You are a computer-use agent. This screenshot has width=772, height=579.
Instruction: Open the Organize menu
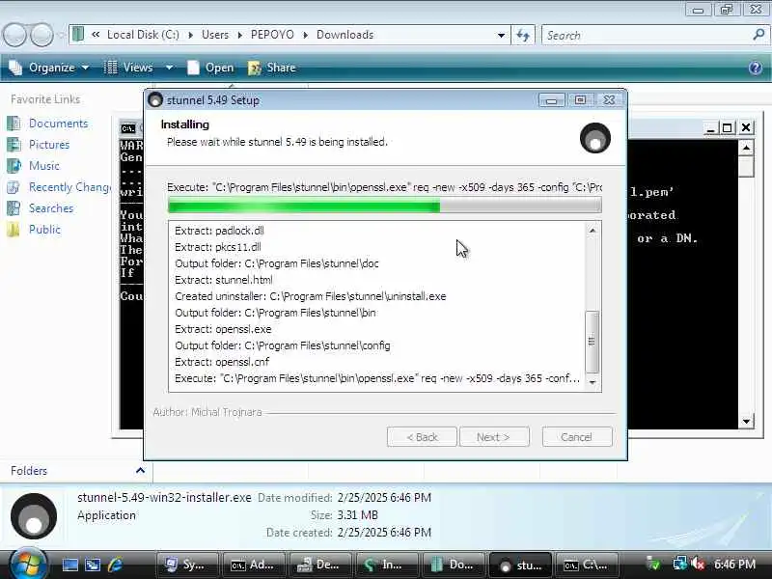click(x=49, y=68)
